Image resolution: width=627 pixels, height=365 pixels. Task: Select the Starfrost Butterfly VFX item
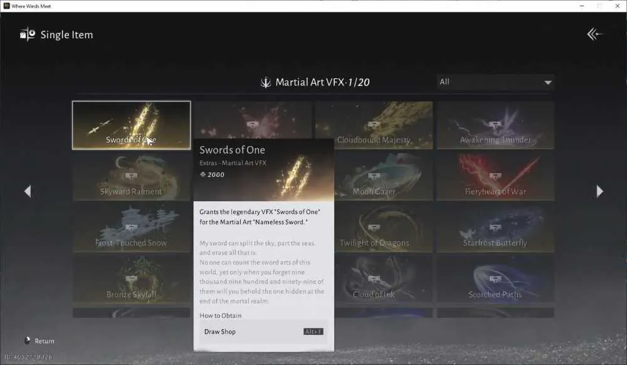coord(495,228)
